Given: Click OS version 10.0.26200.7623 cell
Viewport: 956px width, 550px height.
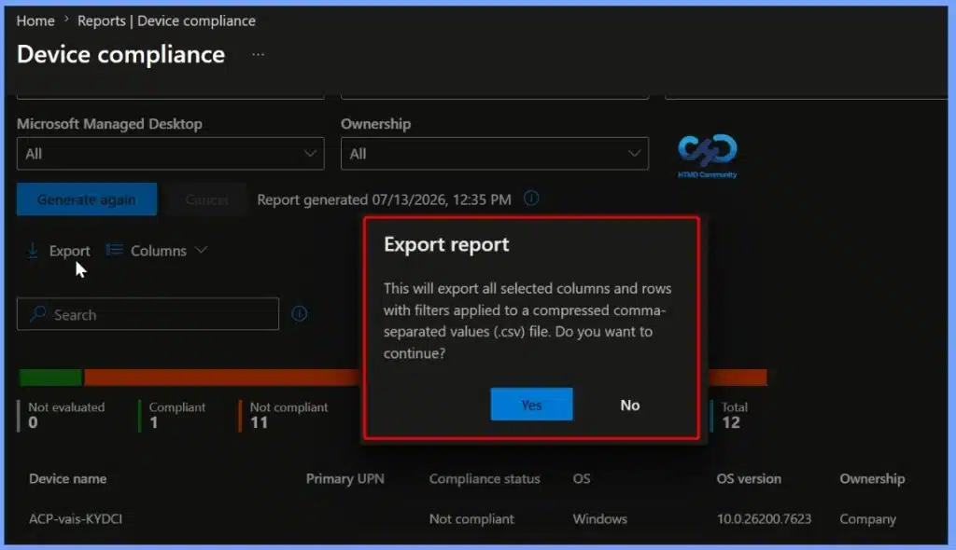Looking at the screenshot, I should (x=764, y=519).
